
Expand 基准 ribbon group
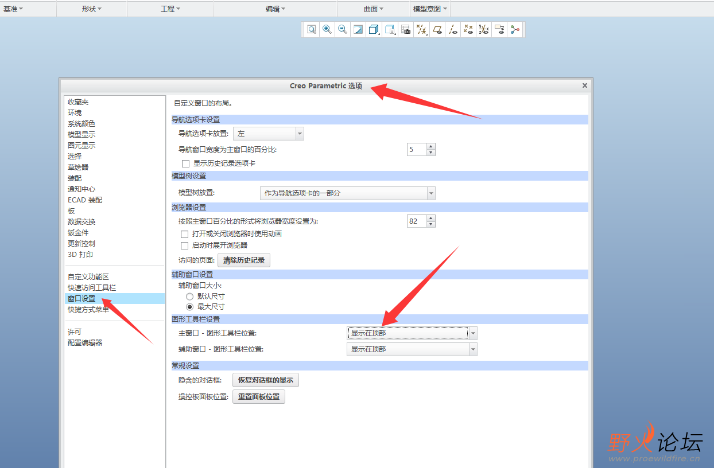click(x=13, y=9)
